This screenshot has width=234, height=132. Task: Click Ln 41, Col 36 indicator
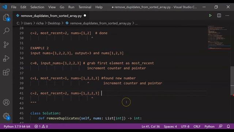151,126
